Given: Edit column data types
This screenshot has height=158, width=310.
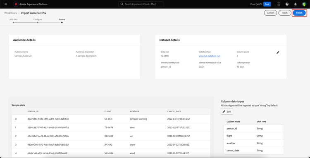Looking at the screenshot, I should [x=227, y=112].
